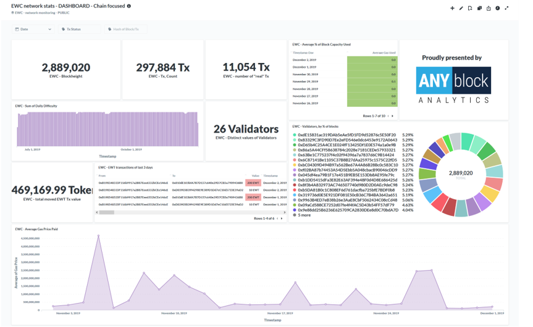Click the clock auto-refresh icon

498,8
